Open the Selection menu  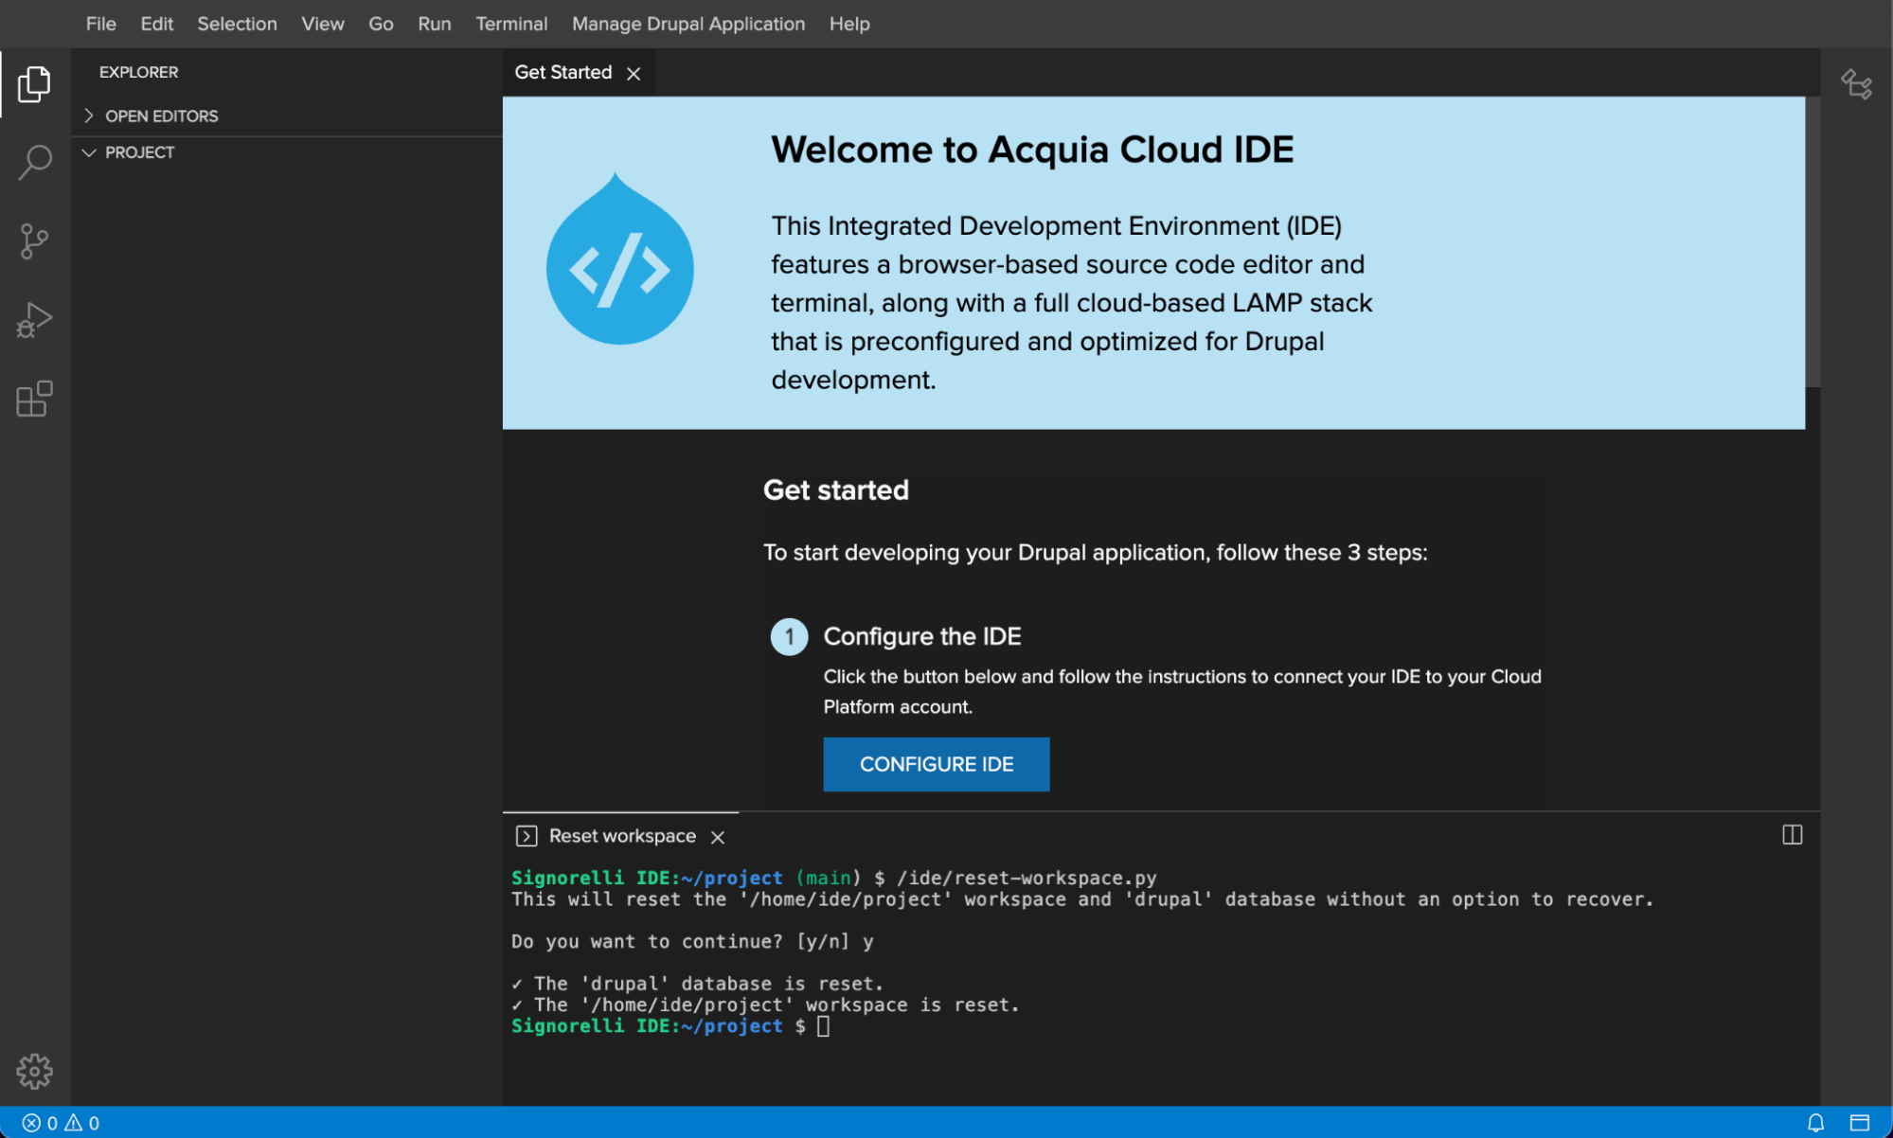click(237, 24)
